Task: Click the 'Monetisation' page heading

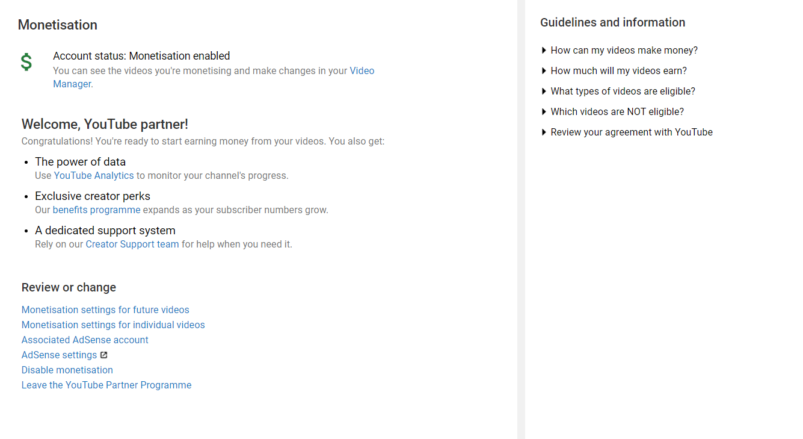Action: 58,25
